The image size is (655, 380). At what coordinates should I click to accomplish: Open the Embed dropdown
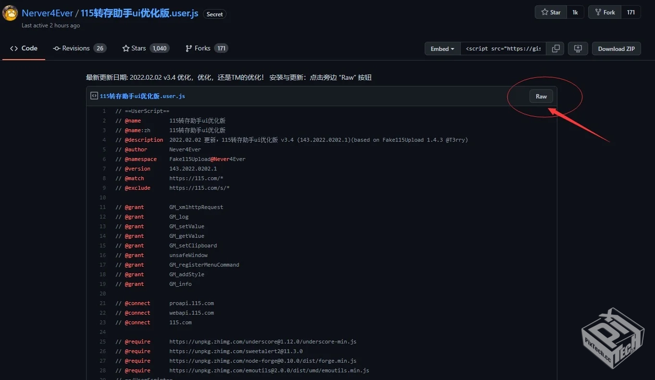[x=441, y=48]
